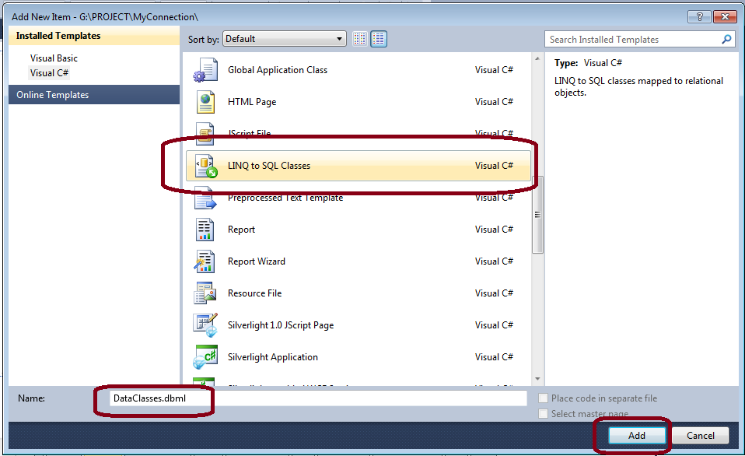Open the Sort by Default dropdown
745x456 pixels.
coord(285,39)
